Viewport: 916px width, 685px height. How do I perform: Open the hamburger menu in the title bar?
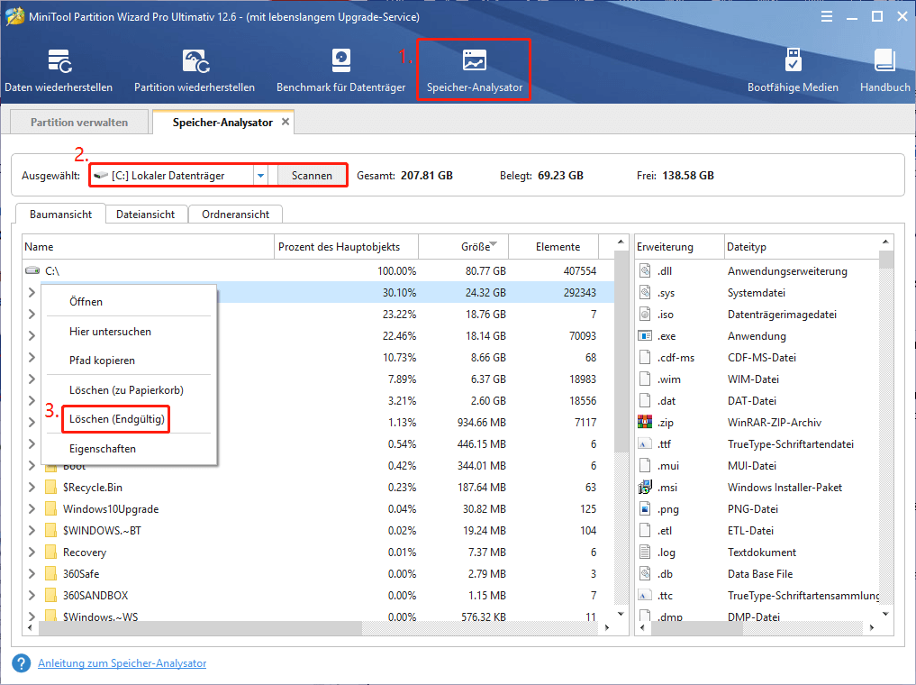tap(826, 15)
